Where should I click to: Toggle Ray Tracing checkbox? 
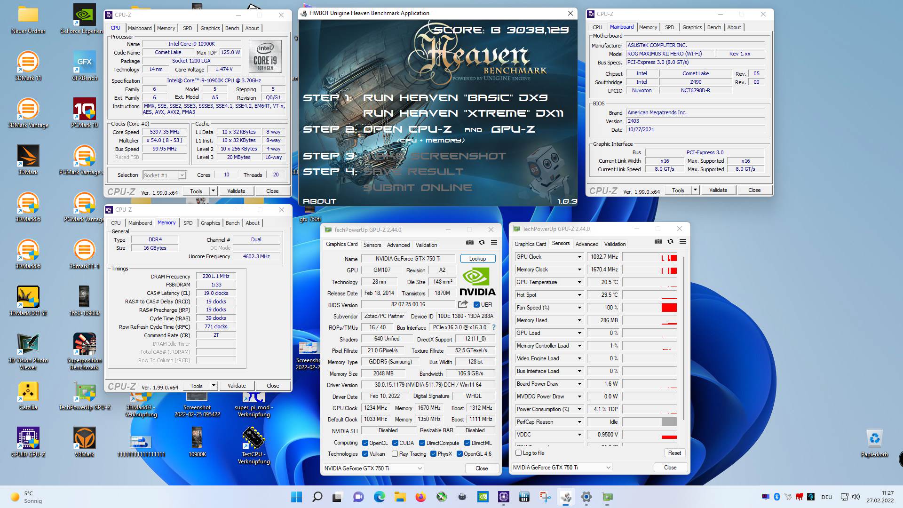(395, 454)
